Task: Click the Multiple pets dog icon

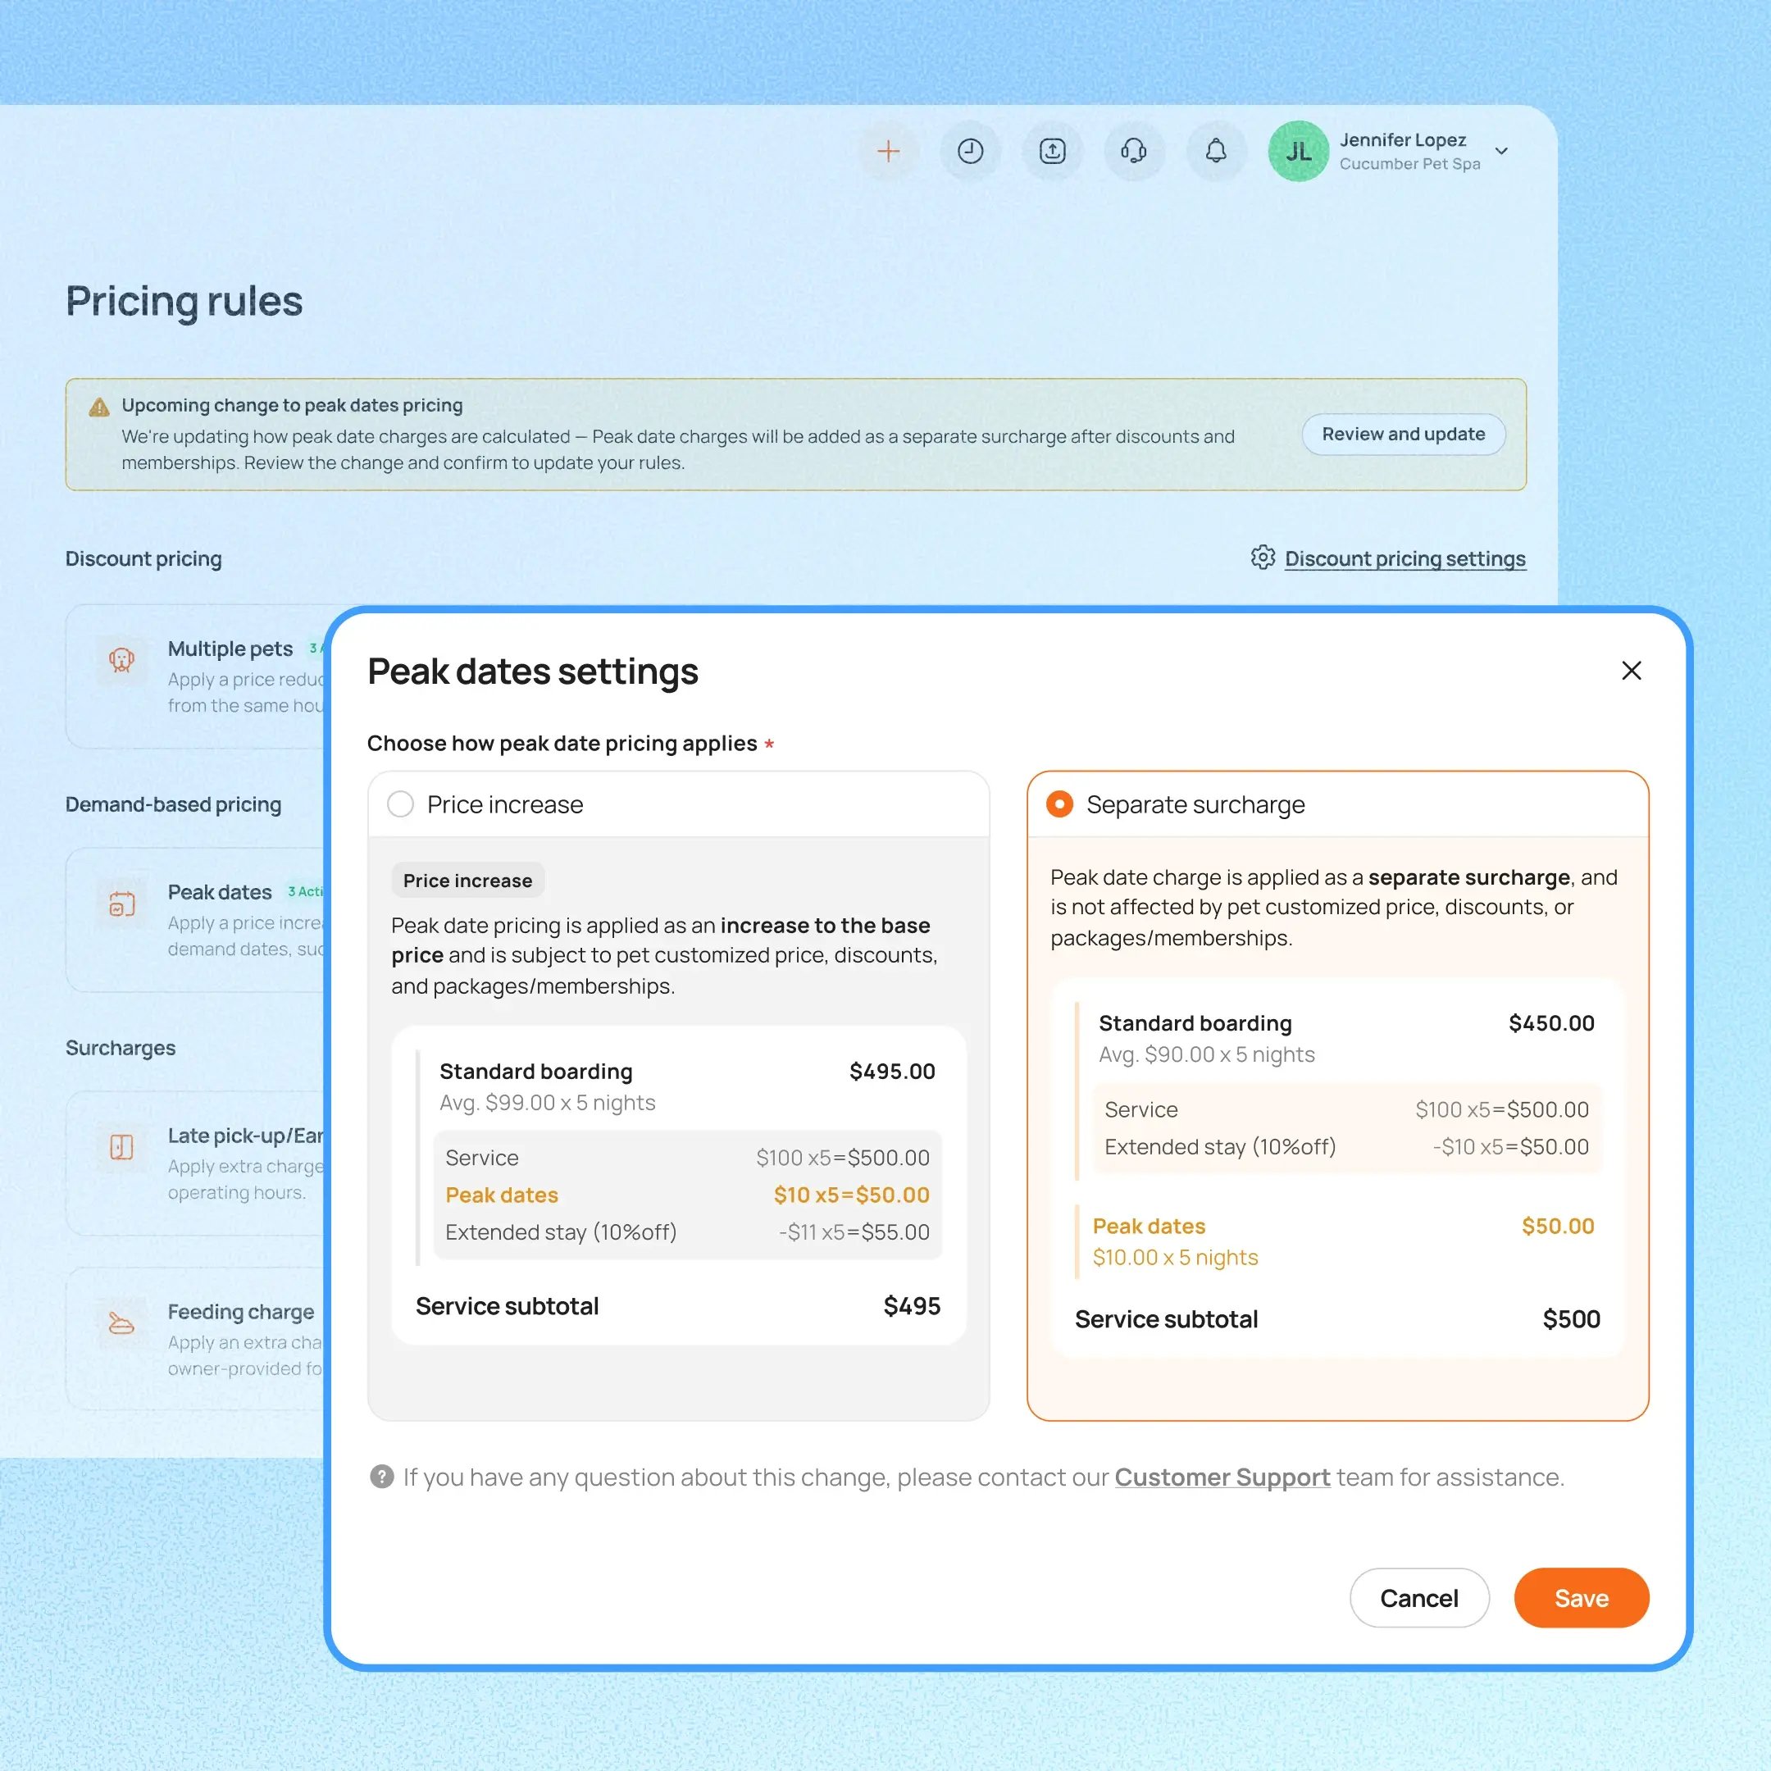Action: click(122, 659)
